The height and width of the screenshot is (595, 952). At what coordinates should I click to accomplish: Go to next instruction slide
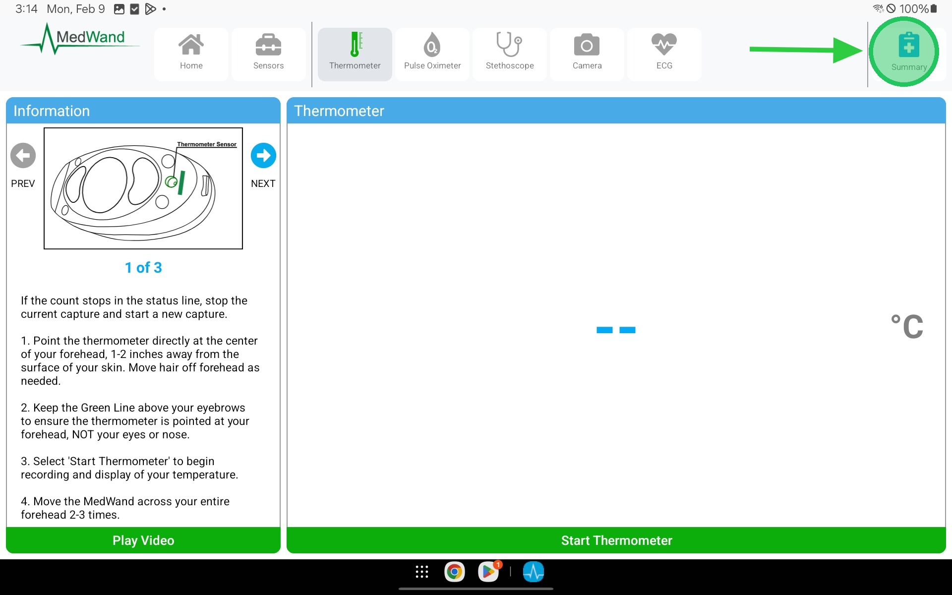[263, 156]
